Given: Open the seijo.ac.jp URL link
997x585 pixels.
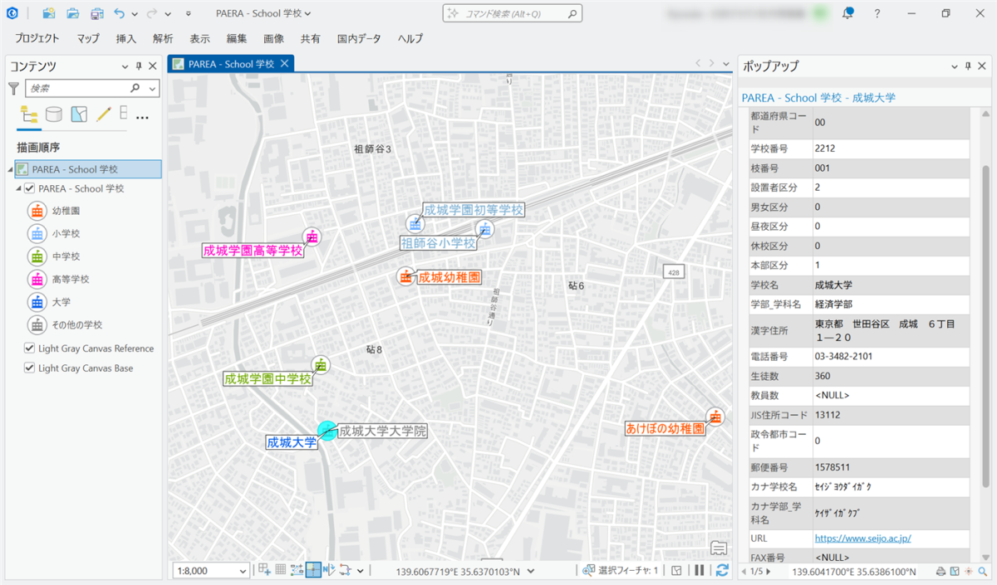Looking at the screenshot, I should click(862, 538).
